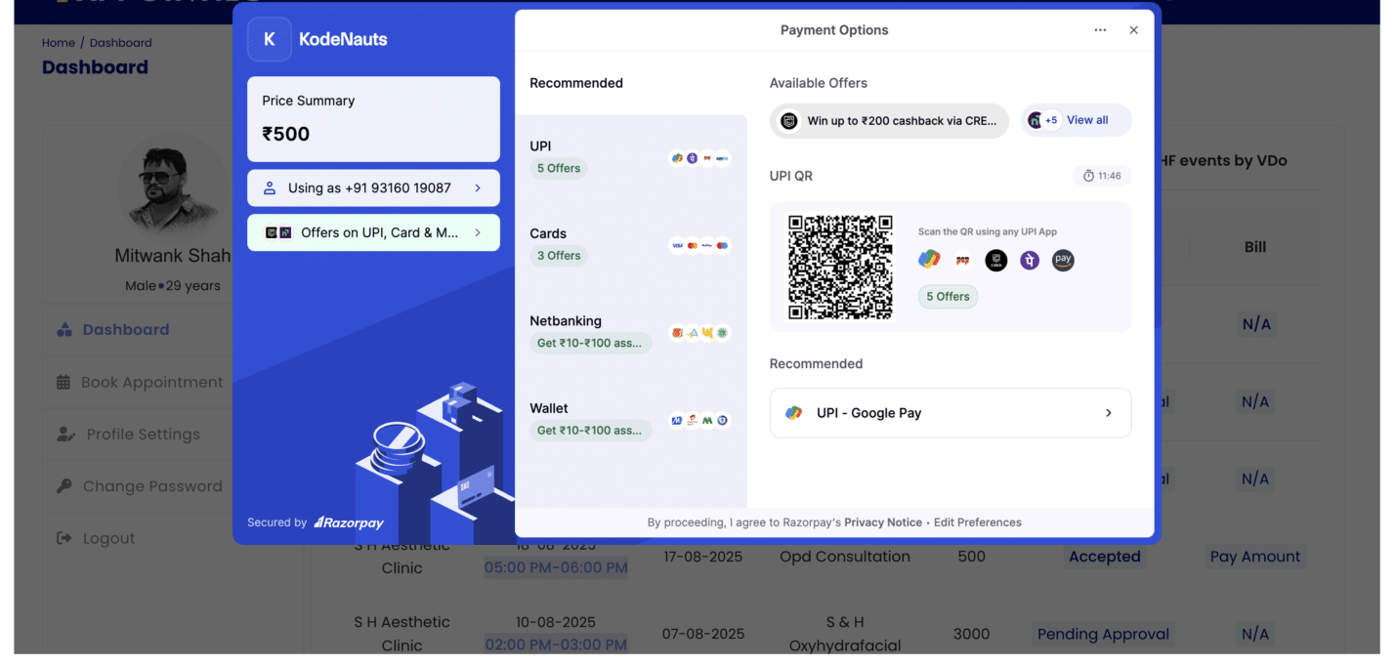Click the UPI QR code image
The height and width of the screenshot is (666, 1395).
click(x=842, y=266)
